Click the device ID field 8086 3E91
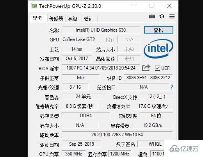This screenshot has height=157, width=203. coord(148,78)
